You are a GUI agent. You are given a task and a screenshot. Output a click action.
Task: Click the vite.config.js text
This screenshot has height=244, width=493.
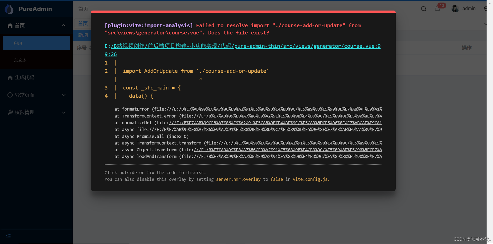(310, 179)
